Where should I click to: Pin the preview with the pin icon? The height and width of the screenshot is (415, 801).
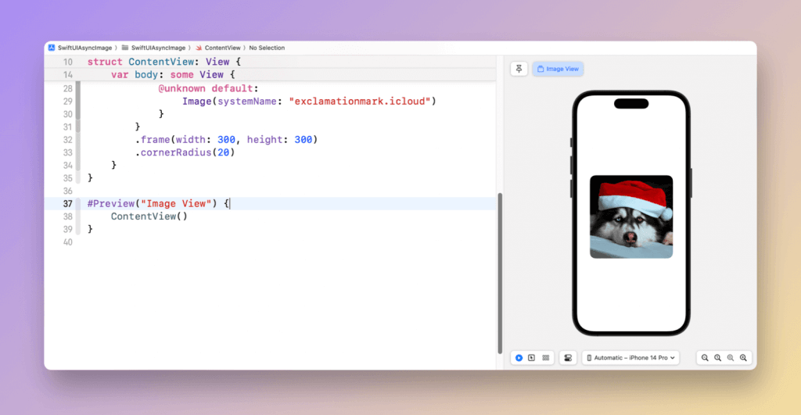click(519, 69)
